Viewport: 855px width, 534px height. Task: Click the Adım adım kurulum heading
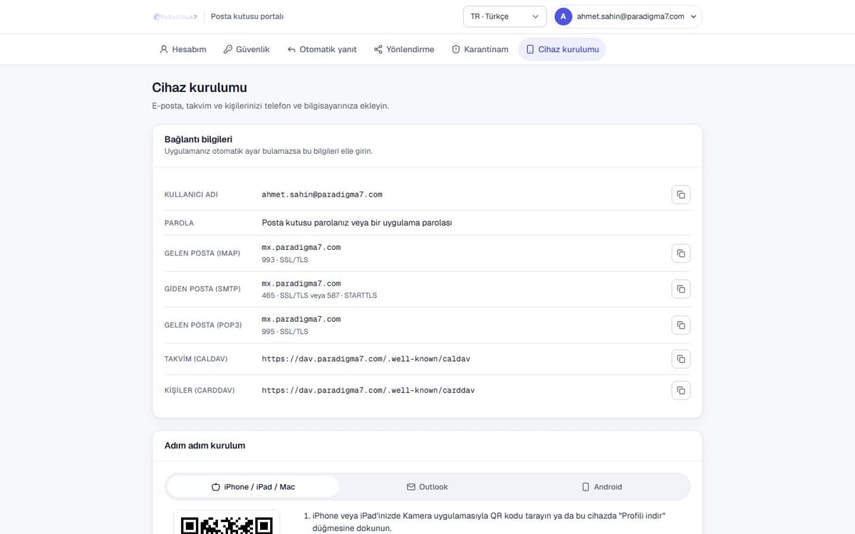click(x=204, y=446)
